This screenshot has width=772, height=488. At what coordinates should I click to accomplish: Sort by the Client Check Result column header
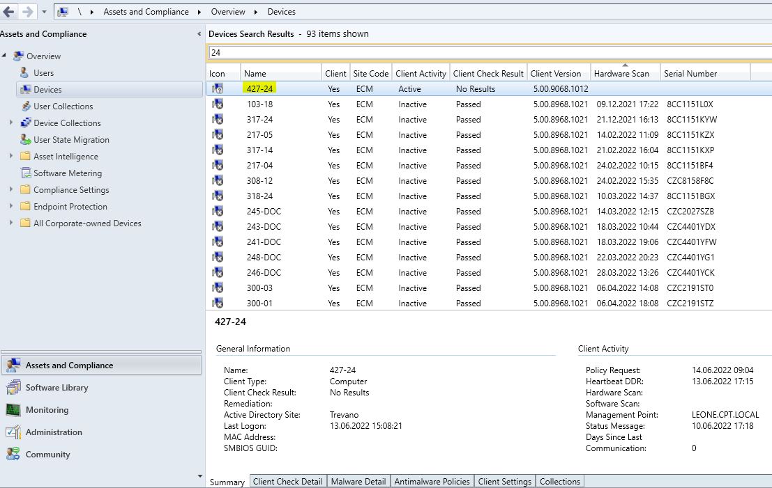[x=488, y=73]
